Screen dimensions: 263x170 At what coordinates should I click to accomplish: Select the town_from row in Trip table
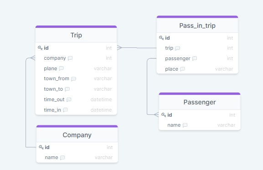click(76, 79)
